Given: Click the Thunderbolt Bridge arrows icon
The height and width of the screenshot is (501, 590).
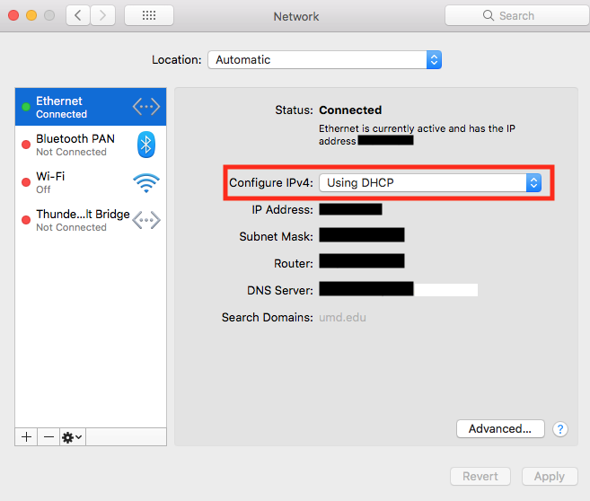Looking at the screenshot, I should click(145, 220).
